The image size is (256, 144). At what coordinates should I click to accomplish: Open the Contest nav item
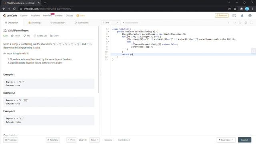click(x=59, y=16)
